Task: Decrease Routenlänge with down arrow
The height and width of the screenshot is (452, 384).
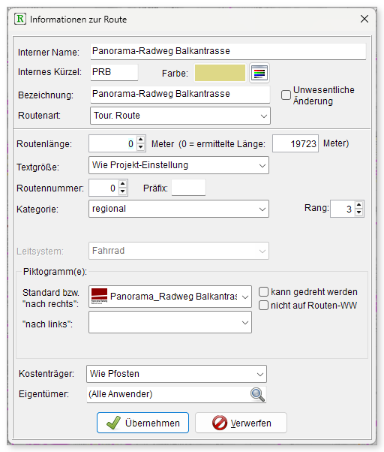Action: [140, 147]
